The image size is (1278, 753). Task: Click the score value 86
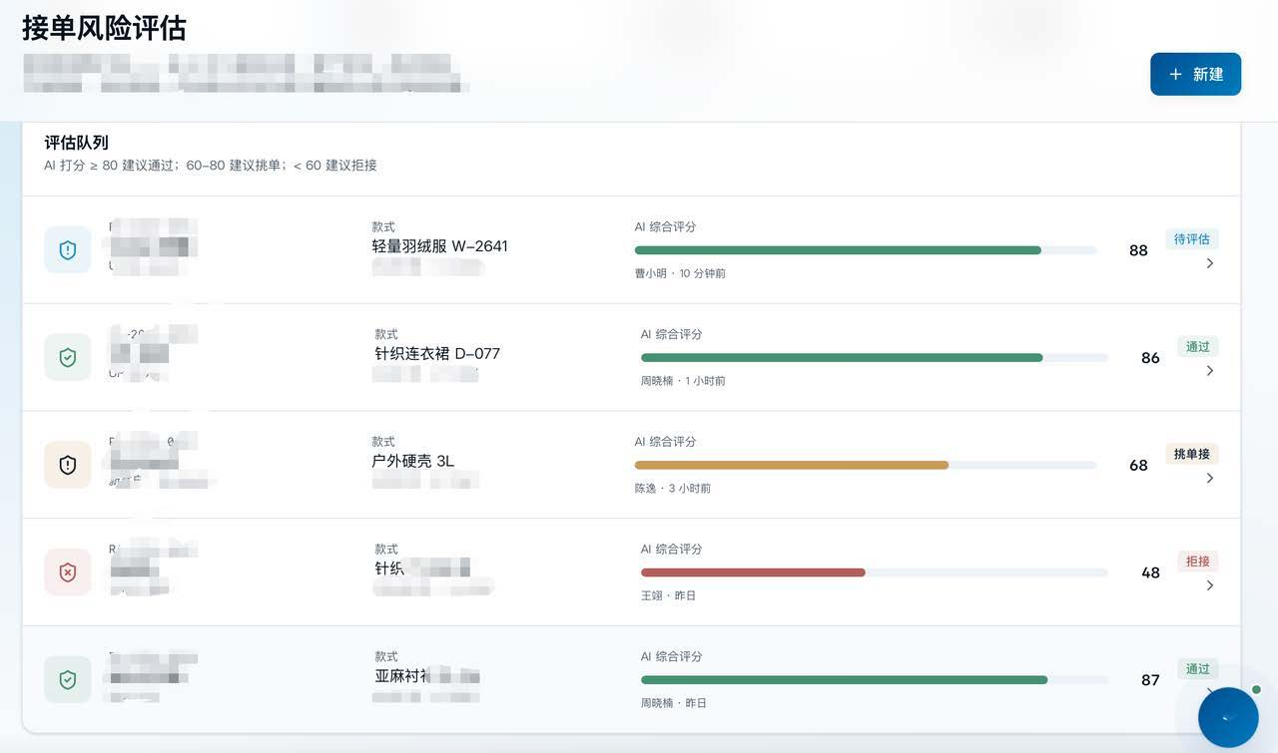click(x=1150, y=358)
